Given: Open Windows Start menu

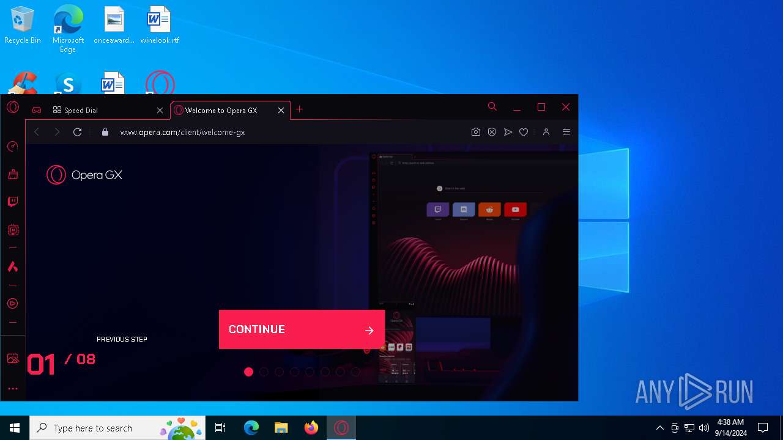Looking at the screenshot, I should pyautogui.click(x=15, y=428).
